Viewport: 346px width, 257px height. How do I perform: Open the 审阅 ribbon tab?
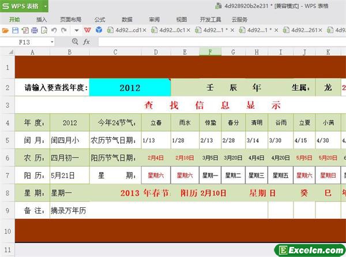154,20
